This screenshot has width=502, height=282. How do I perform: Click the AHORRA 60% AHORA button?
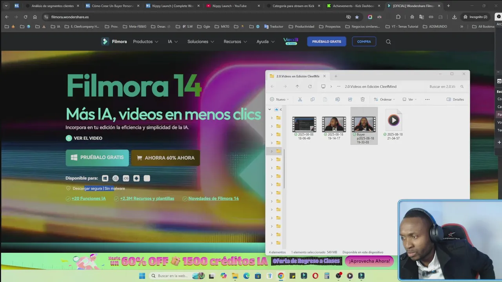[166, 158]
